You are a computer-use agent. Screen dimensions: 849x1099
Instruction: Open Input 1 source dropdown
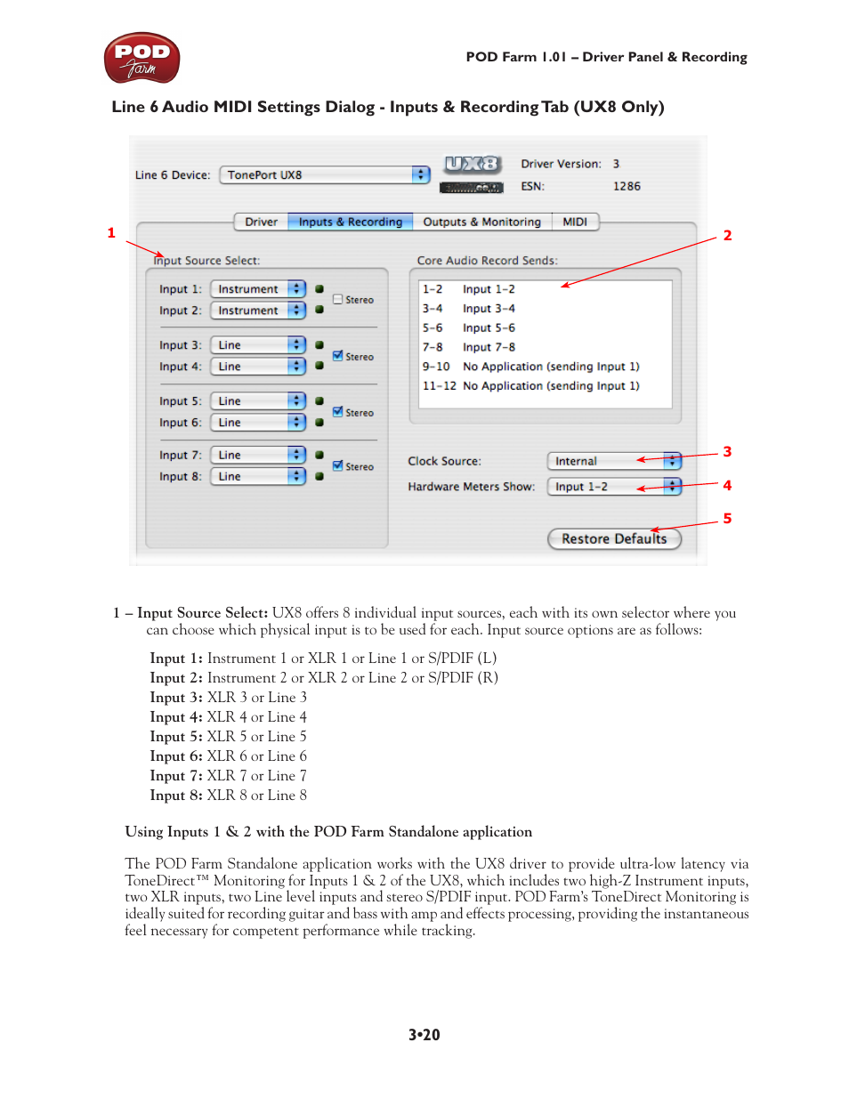pyautogui.click(x=258, y=289)
